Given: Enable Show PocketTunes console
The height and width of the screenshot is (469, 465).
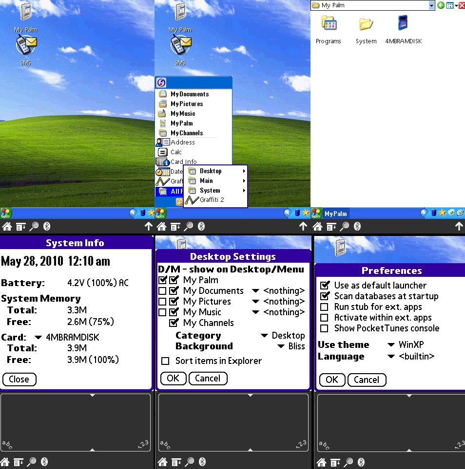Looking at the screenshot, I should 324,328.
